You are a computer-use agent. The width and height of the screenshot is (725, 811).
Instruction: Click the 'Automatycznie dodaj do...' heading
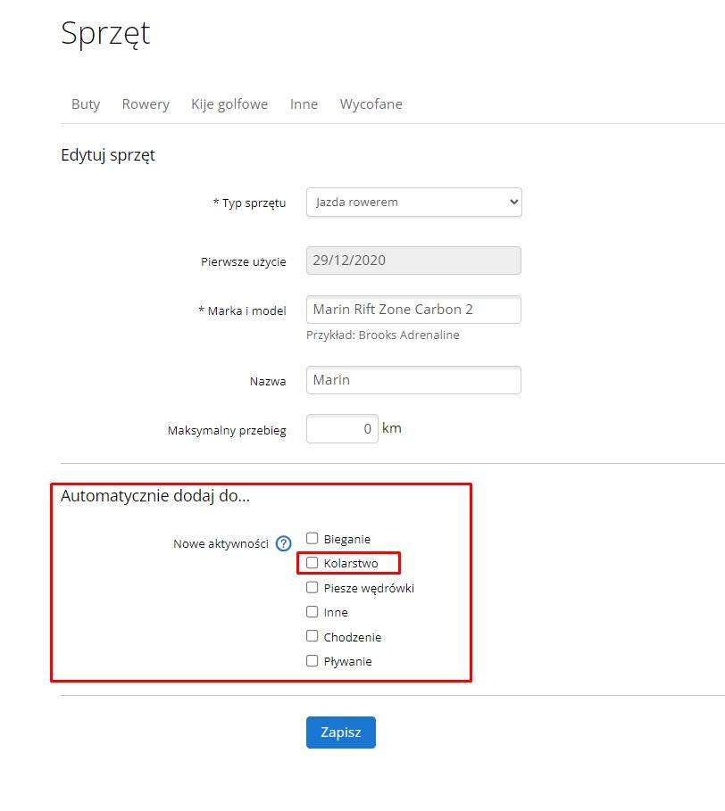155,496
